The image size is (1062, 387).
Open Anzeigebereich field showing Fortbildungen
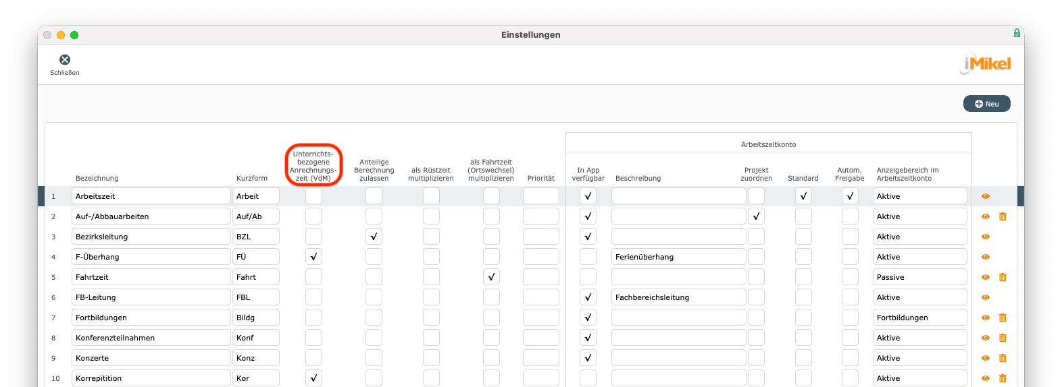pos(920,318)
